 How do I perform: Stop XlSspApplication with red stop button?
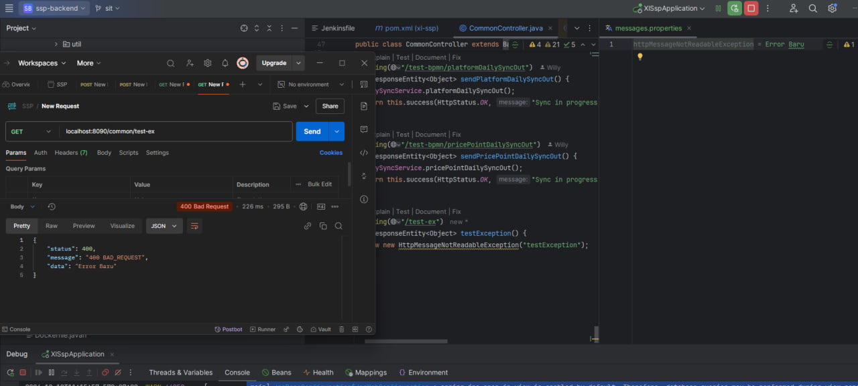751,9
